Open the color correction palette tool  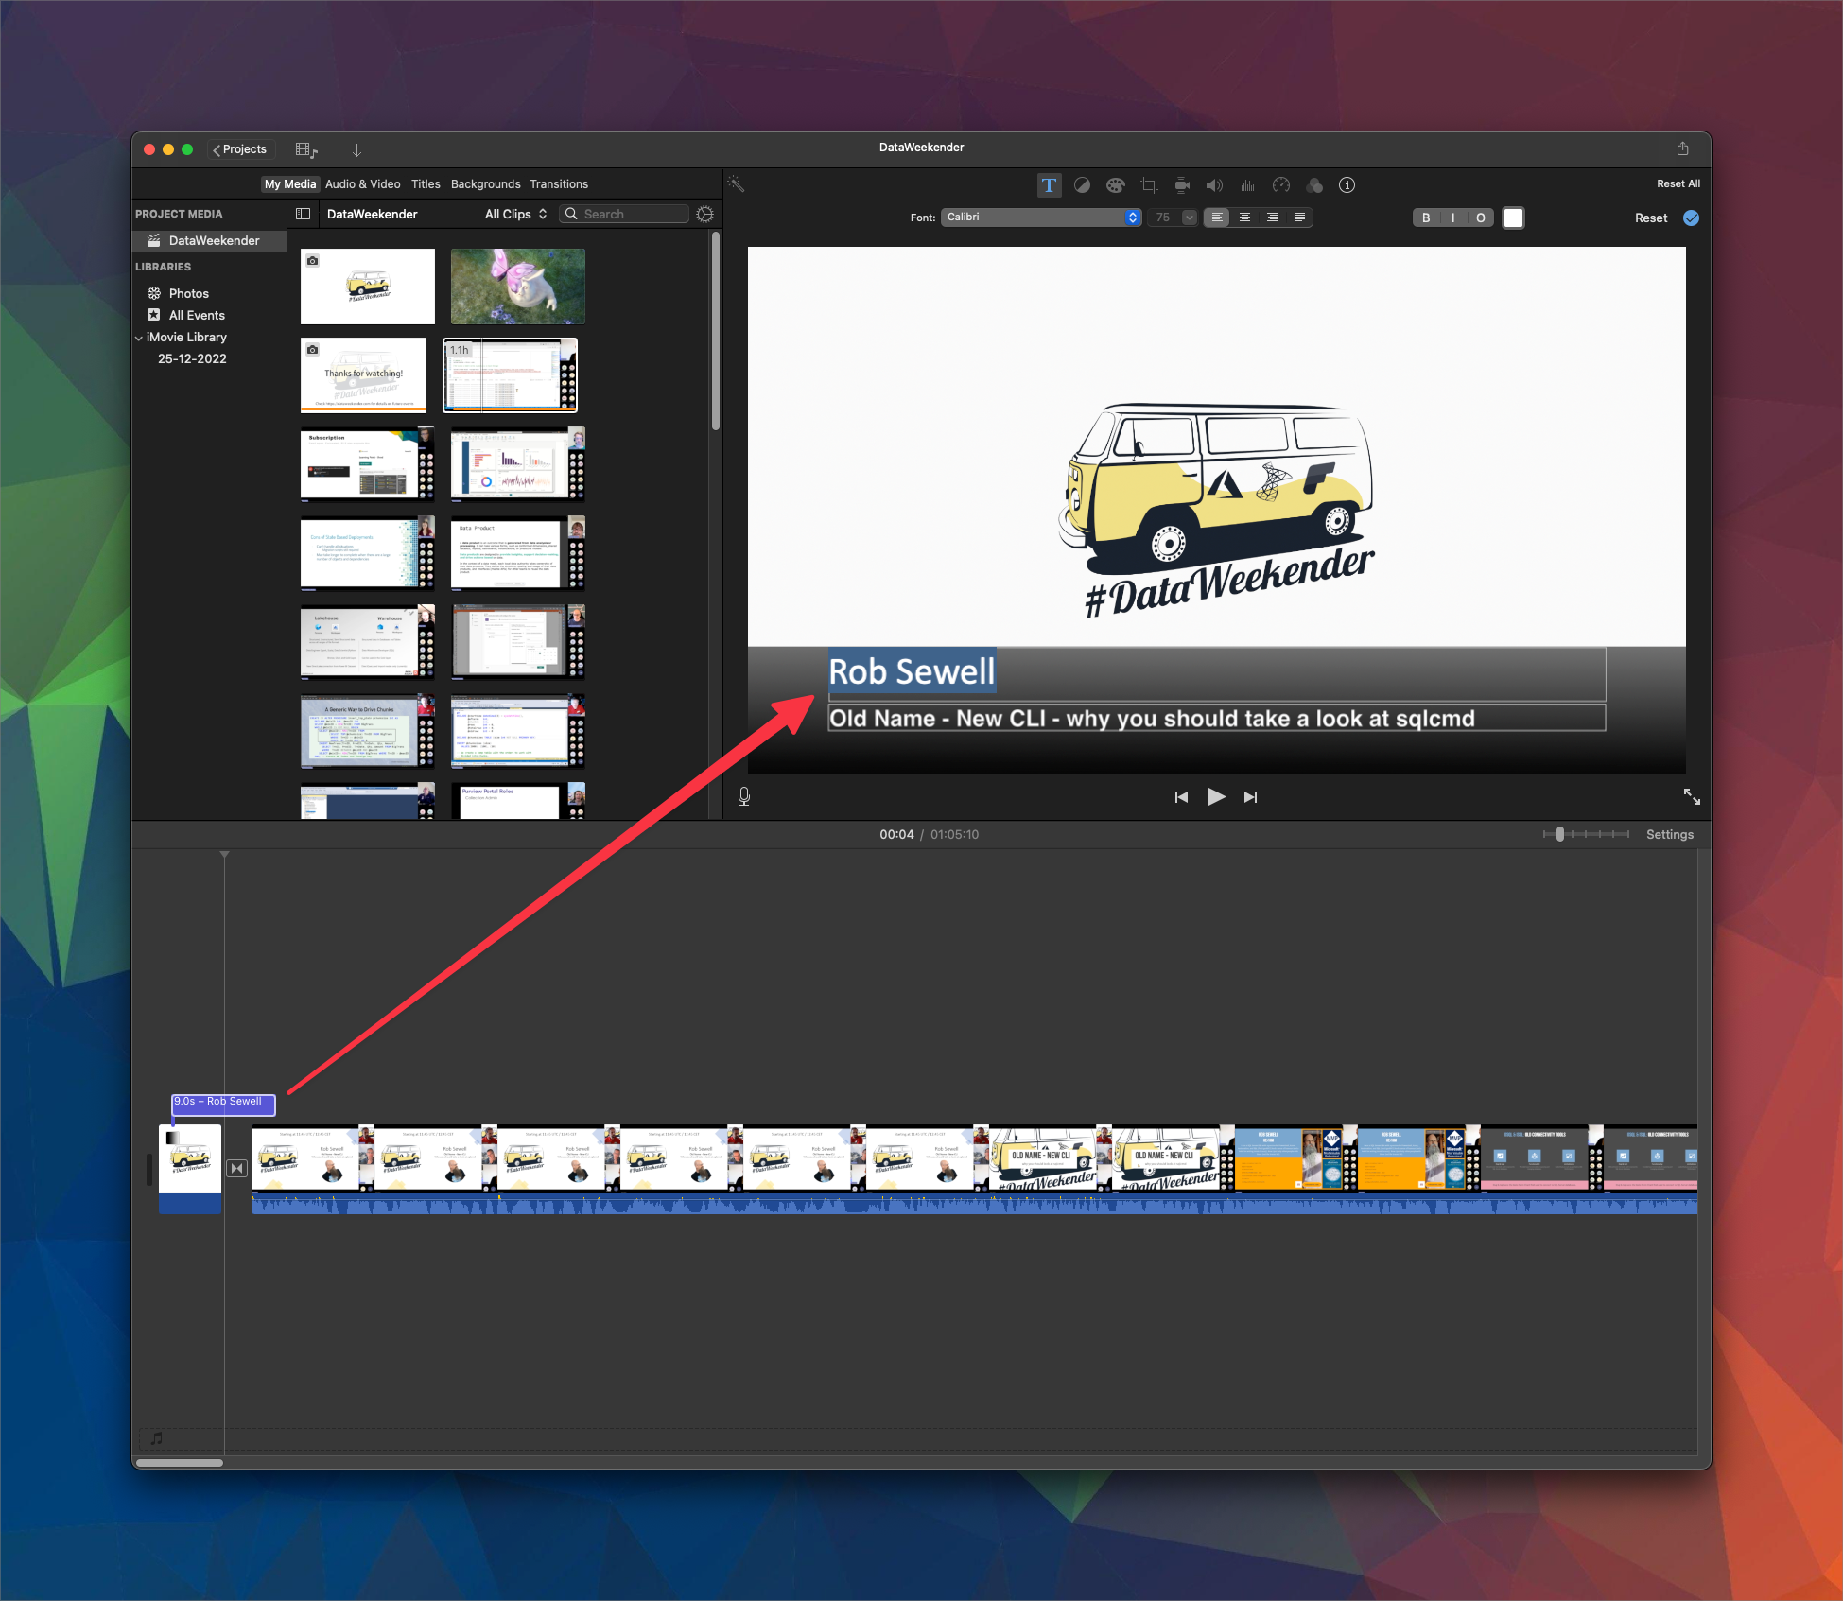1115,185
